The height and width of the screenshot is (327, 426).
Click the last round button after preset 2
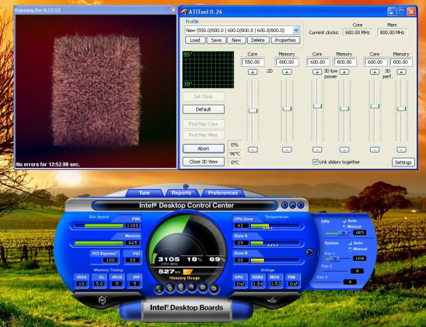click(x=214, y=288)
